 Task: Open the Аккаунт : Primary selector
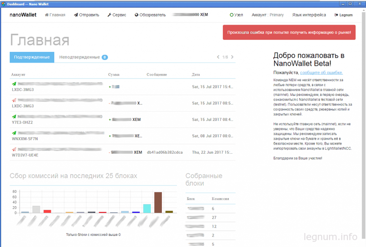click(x=267, y=15)
